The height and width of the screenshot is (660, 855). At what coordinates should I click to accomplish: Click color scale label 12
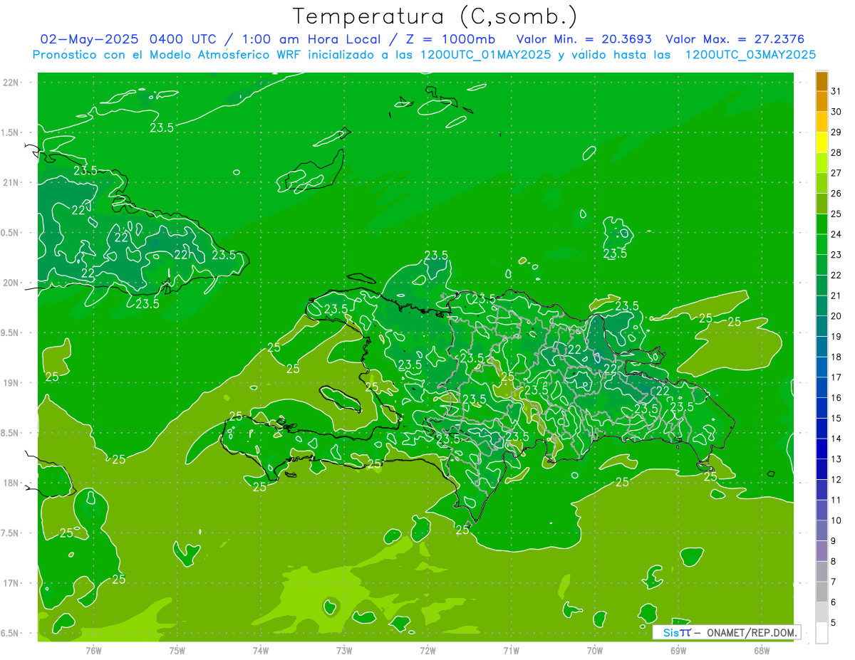[x=836, y=480]
